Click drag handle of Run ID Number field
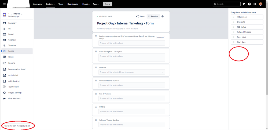Image resolution: width=268 pixels, height=130 pixels. tap(96, 94)
